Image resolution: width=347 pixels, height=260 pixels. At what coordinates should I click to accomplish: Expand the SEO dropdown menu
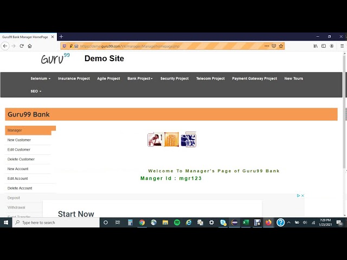point(36,92)
